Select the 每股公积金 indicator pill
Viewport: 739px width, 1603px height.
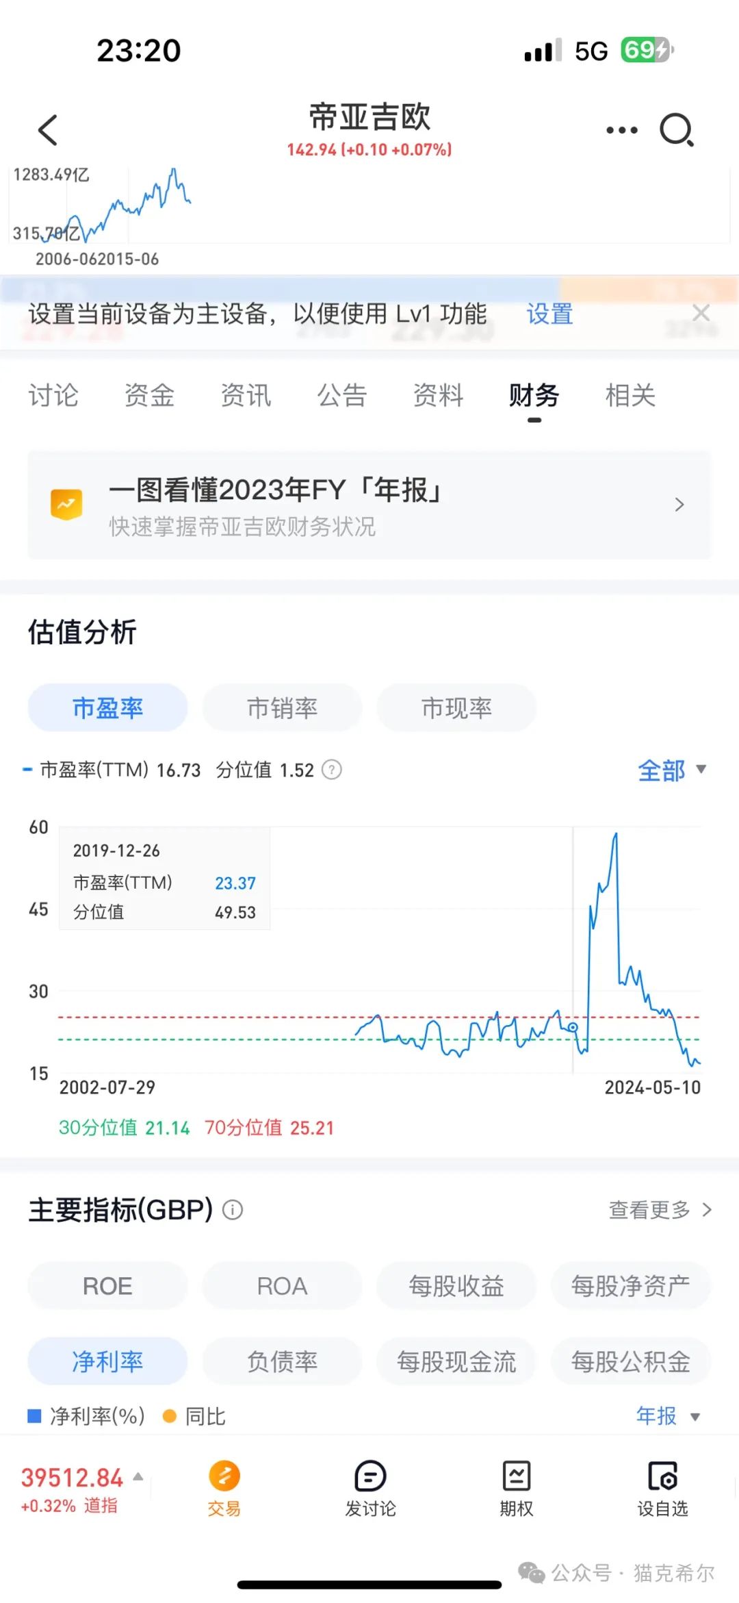click(x=631, y=1361)
